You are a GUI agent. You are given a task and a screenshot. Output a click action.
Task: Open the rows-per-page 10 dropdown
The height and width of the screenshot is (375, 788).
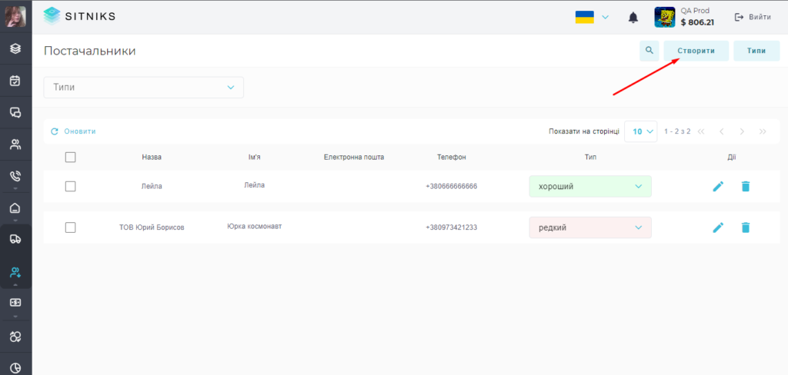coord(641,131)
